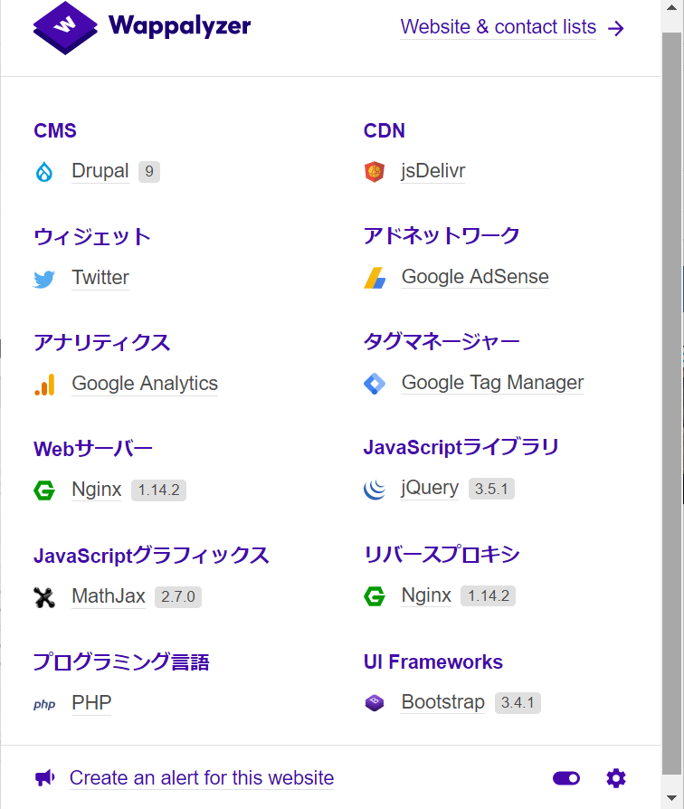Screen dimensions: 684x809
Task: Click the PHP logo icon
Action: 44,704
